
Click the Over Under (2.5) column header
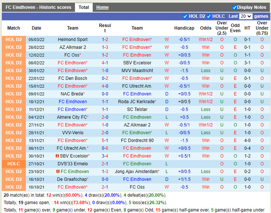222,28
